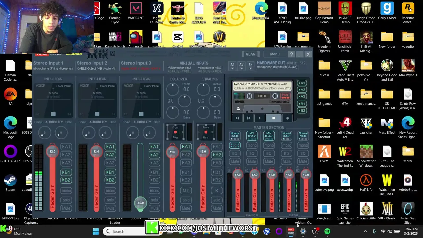Play the recorded tape in Voicemeeter
Viewport: 423px width, 238px height.
click(x=260, y=118)
